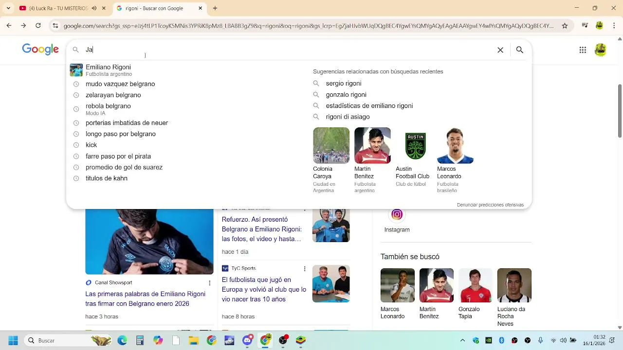Open the taskbar volume control
The width and height of the screenshot is (623, 350).
click(563, 340)
